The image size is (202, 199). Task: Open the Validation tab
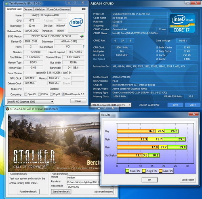[x=40, y=9]
